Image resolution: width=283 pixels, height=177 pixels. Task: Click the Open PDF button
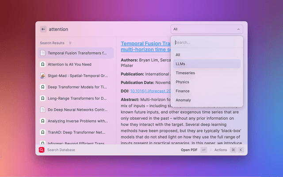pos(189,150)
